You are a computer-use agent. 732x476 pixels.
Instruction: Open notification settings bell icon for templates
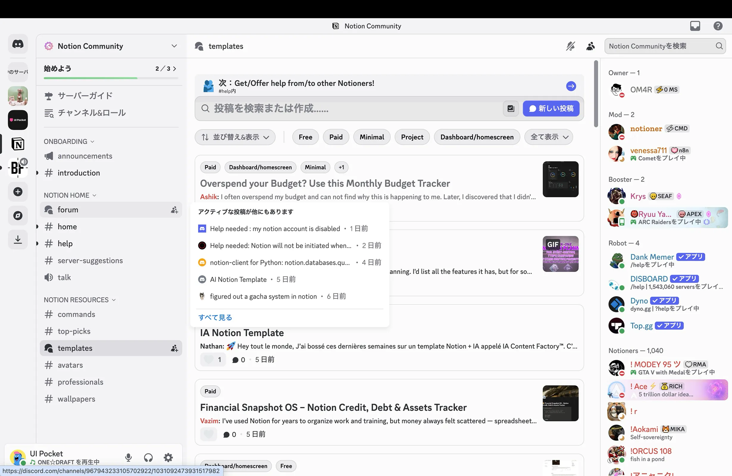click(570, 46)
